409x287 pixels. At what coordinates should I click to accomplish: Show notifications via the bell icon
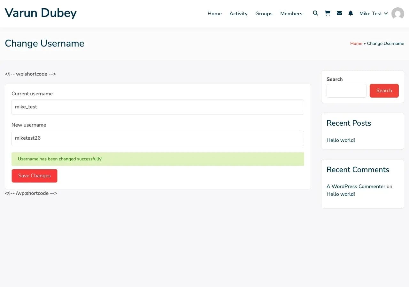351,13
